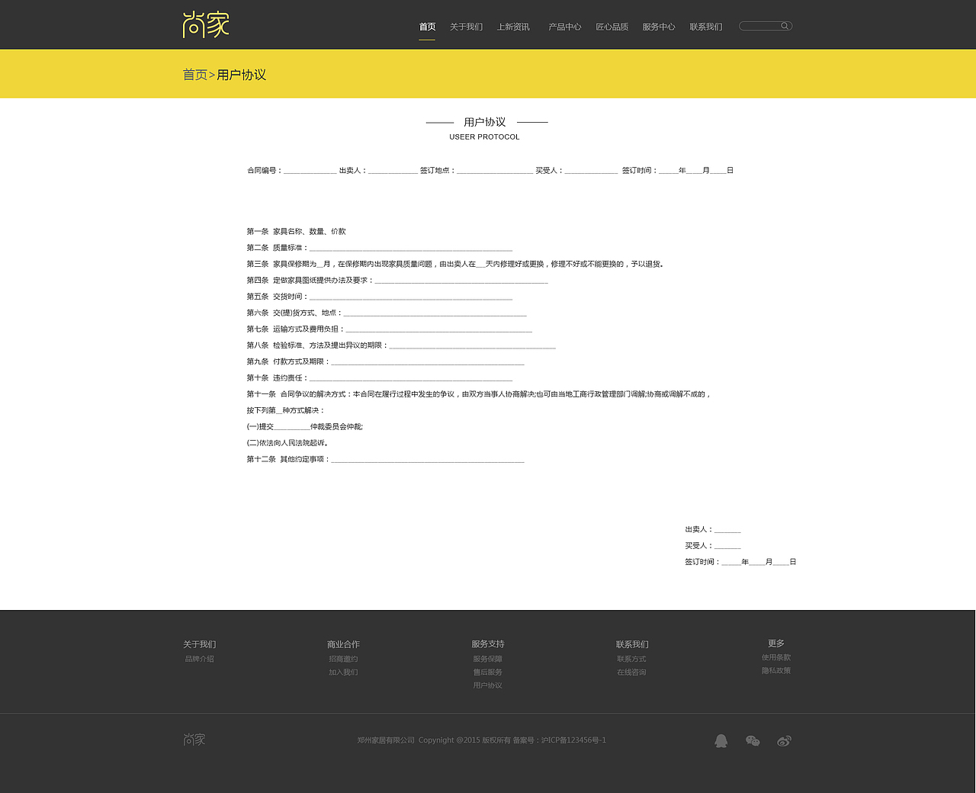Open the 使用条款 footer link
Screen dimensions: 976x793
pyautogui.click(x=776, y=657)
